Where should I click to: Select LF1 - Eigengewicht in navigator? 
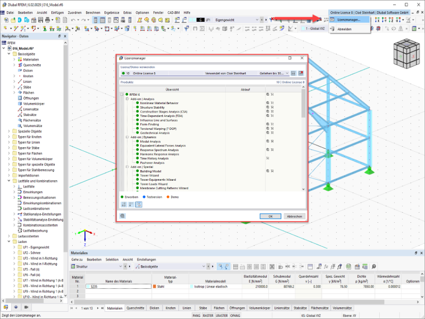(x=36, y=247)
